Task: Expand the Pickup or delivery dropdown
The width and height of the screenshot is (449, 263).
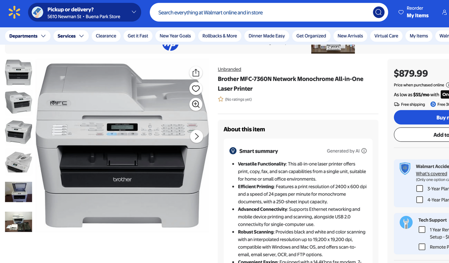Action: (134, 12)
